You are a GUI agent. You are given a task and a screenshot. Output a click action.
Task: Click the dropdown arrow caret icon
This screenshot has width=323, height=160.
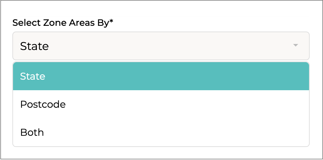pos(295,46)
